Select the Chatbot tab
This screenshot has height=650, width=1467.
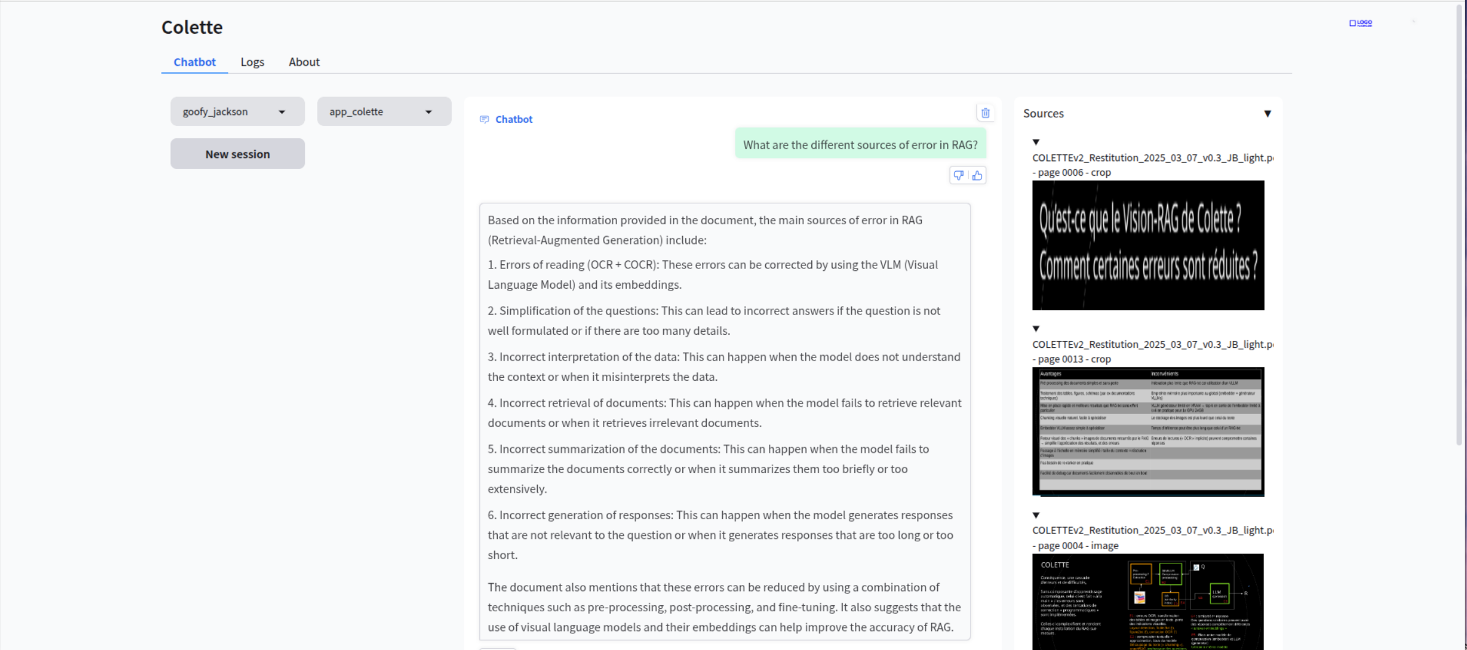[194, 62]
